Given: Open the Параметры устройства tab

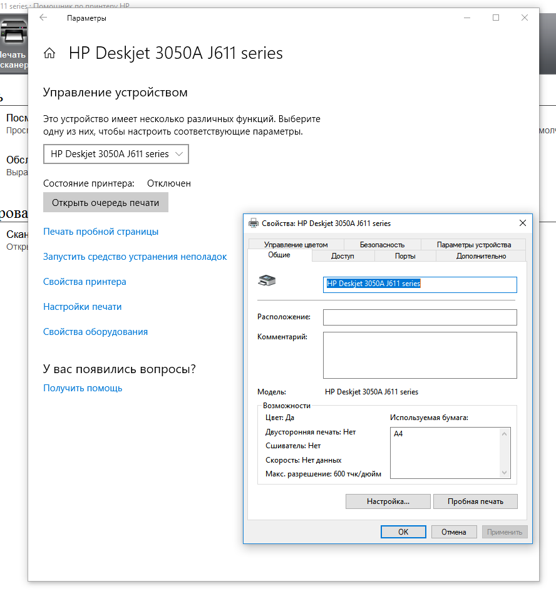Looking at the screenshot, I should [x=473, y=245].
